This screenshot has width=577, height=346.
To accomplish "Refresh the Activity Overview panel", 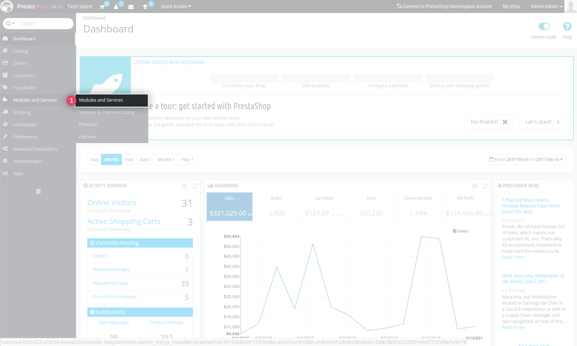I will tap(195, 186).
